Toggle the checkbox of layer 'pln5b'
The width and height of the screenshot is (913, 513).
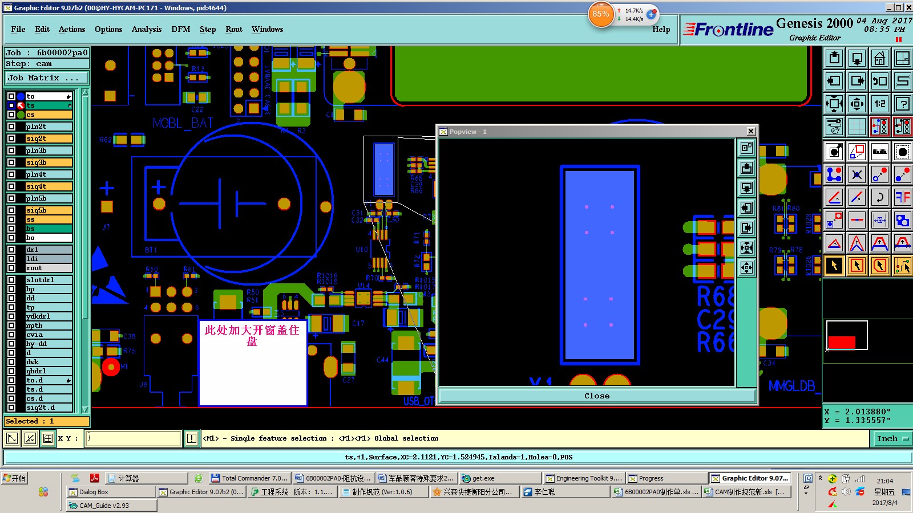click(x=11, y=198)
